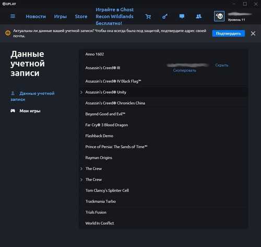Viewport: 261px width, 247px height.
Task: Close the email confirmation banner
Action: click(x=253, y=33)
